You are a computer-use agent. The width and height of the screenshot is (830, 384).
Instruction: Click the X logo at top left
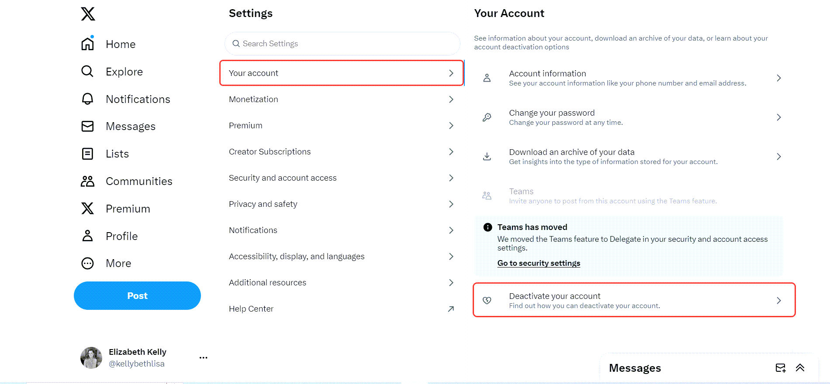click(88, 14)
